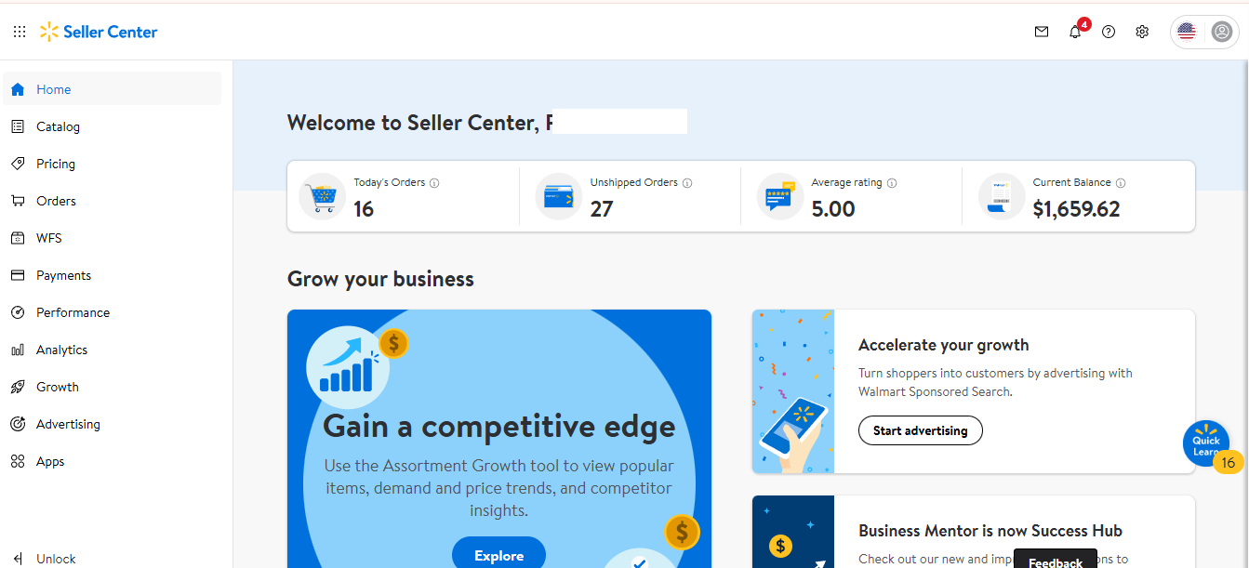This screenshot has height=568, width=1249.
Task: Open the US flag marketplace selector
Action: (1187, 32)
